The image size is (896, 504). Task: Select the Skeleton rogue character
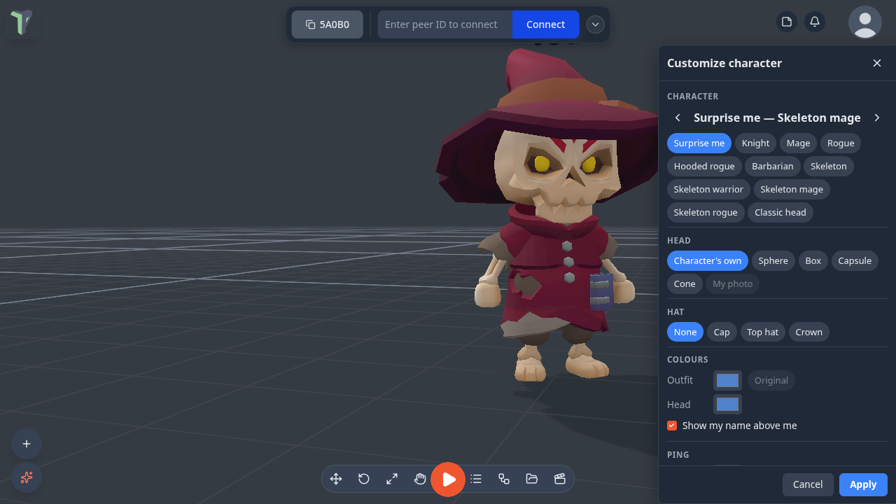[x=706, y=212]
